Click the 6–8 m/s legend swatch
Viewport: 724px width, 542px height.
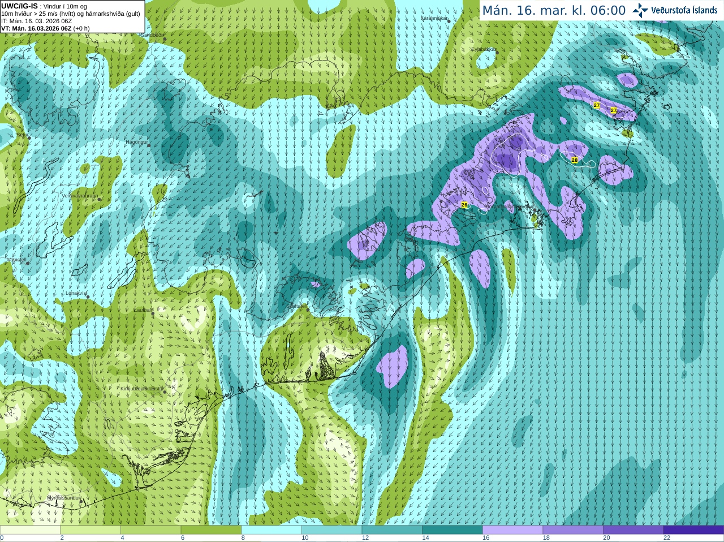tap(211, 530)
